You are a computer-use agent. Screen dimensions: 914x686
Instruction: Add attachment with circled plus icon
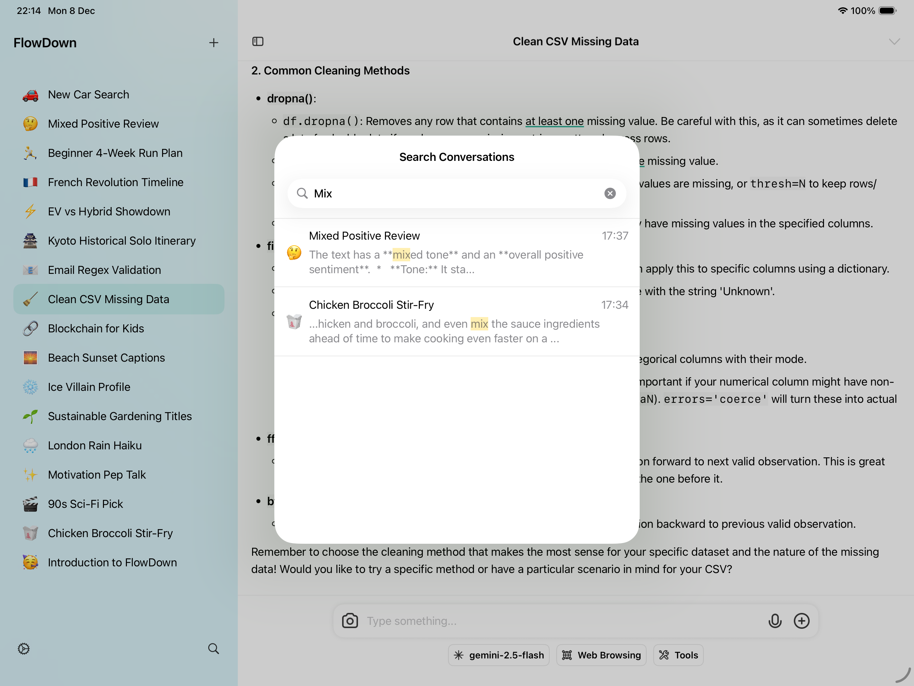tap(802, 621)
